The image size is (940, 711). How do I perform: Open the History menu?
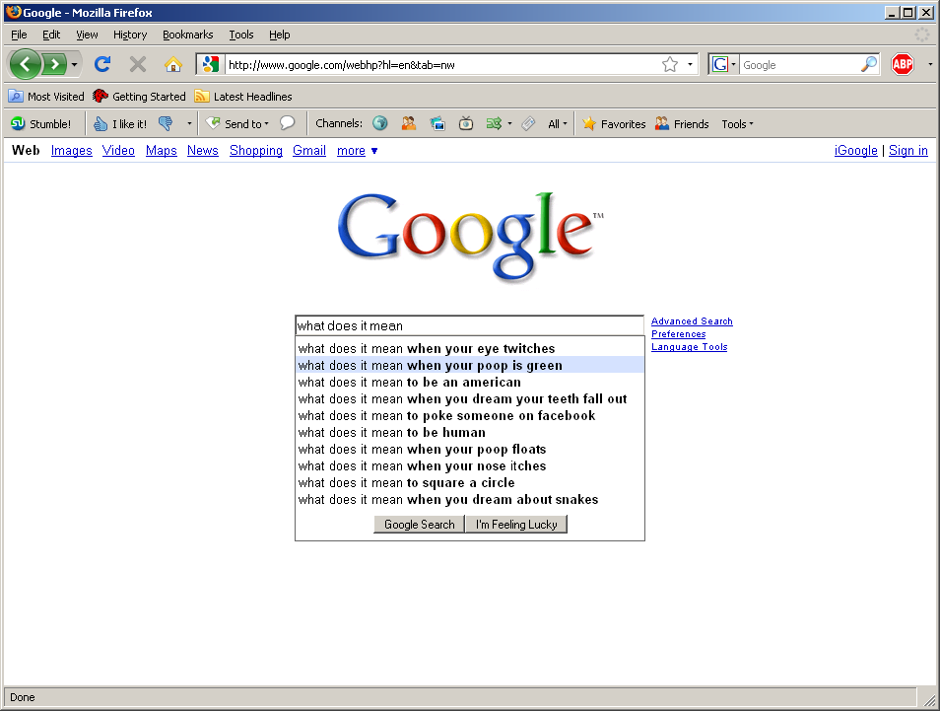pyautogui.click(x=130, y=35)
